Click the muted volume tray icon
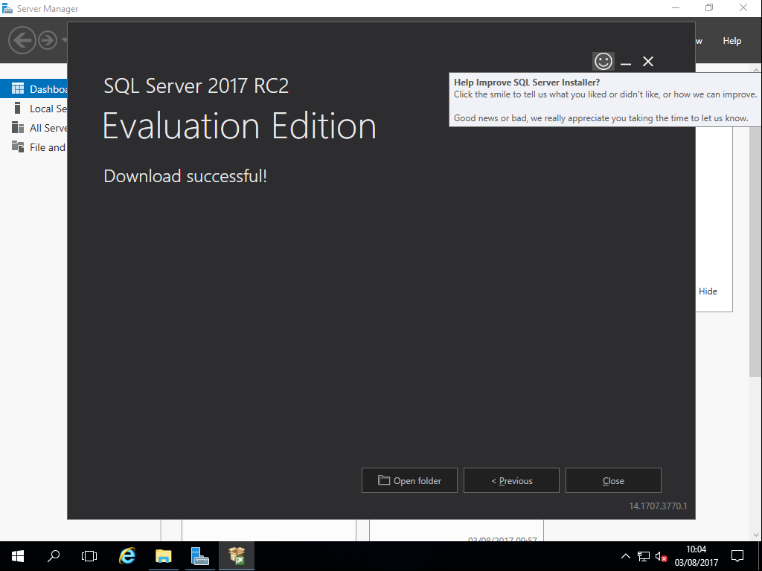 click(x=661, y=556)
